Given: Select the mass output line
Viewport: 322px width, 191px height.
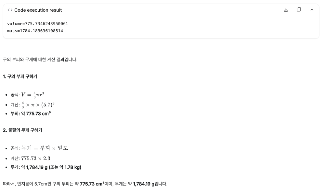Looking at the screenshot, I should (x=35, y=31).
